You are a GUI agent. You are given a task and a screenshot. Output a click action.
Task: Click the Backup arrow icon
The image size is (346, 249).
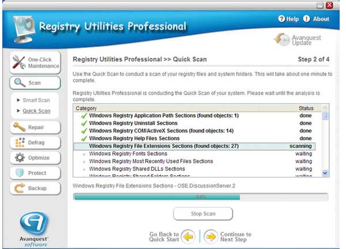(x=20, y=188)
